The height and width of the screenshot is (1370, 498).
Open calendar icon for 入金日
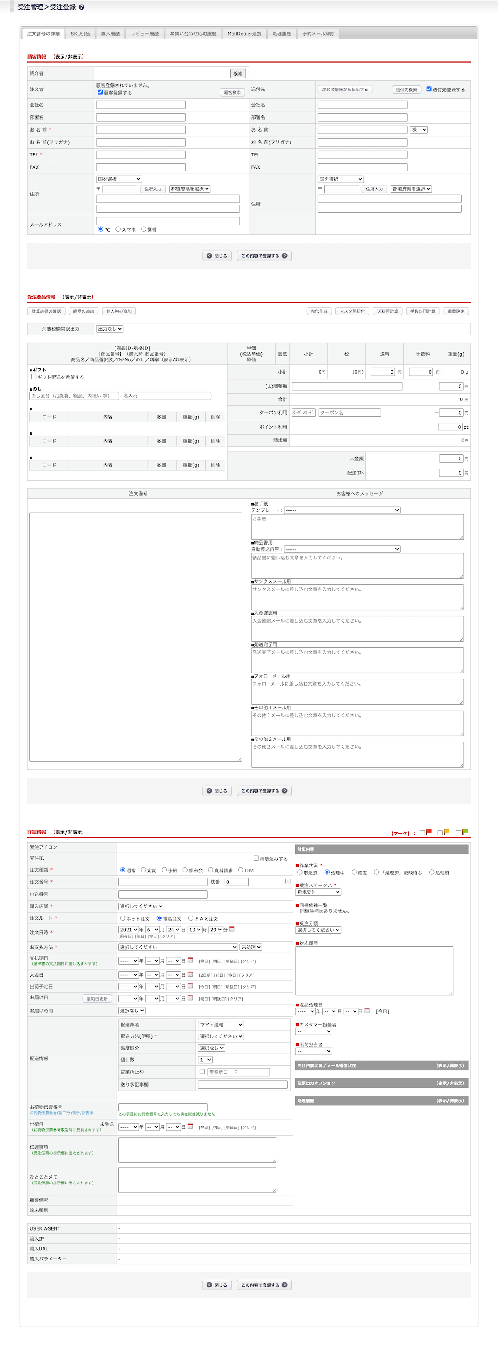click(x=190, y=974)
